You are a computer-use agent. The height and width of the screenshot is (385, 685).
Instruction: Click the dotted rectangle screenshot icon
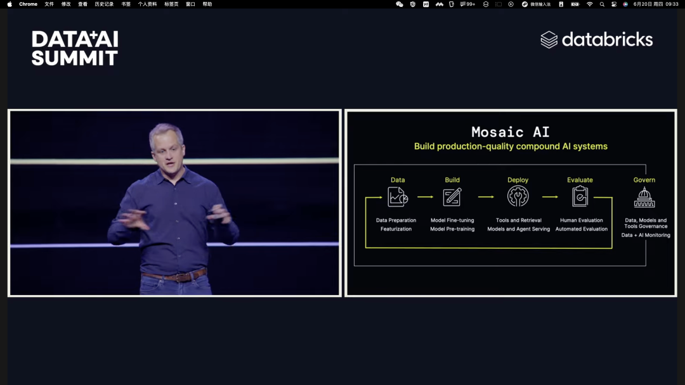tap(499, 4)
